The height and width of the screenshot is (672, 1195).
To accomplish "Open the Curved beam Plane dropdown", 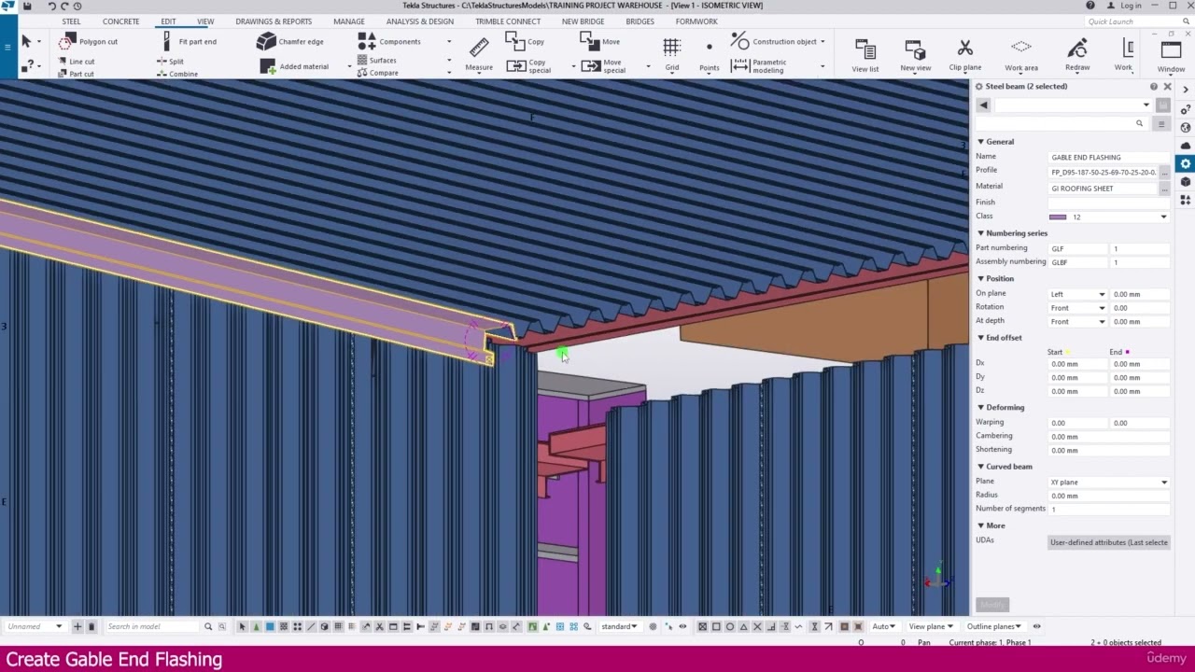I will point(1109,483).
